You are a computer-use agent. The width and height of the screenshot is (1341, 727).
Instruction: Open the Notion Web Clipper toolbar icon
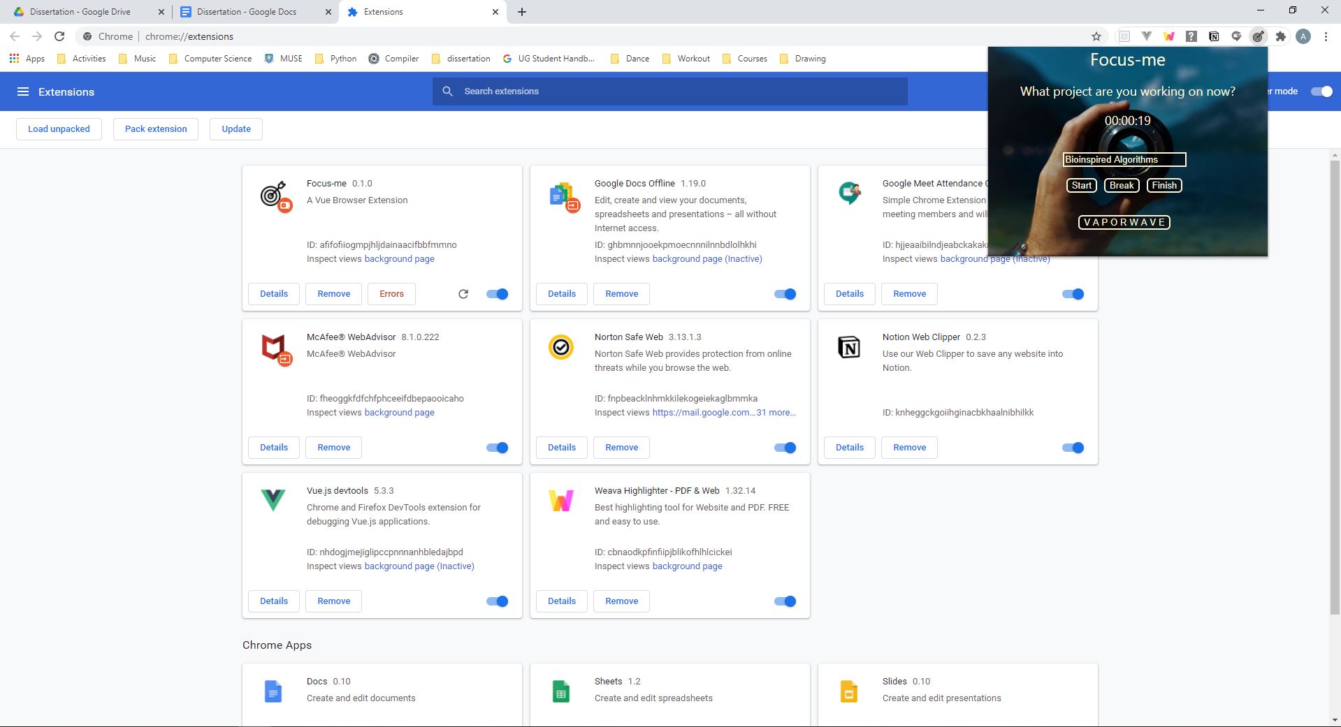tap(1214, 36)
